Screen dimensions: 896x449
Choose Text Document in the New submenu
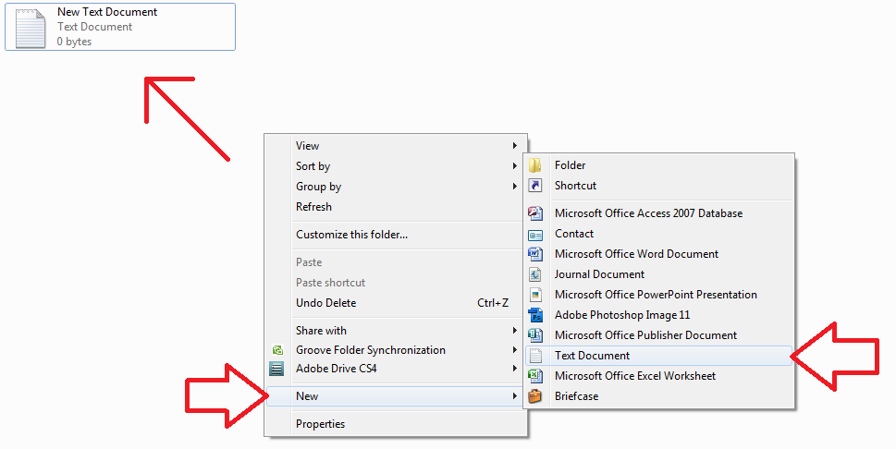coord(659,356)
